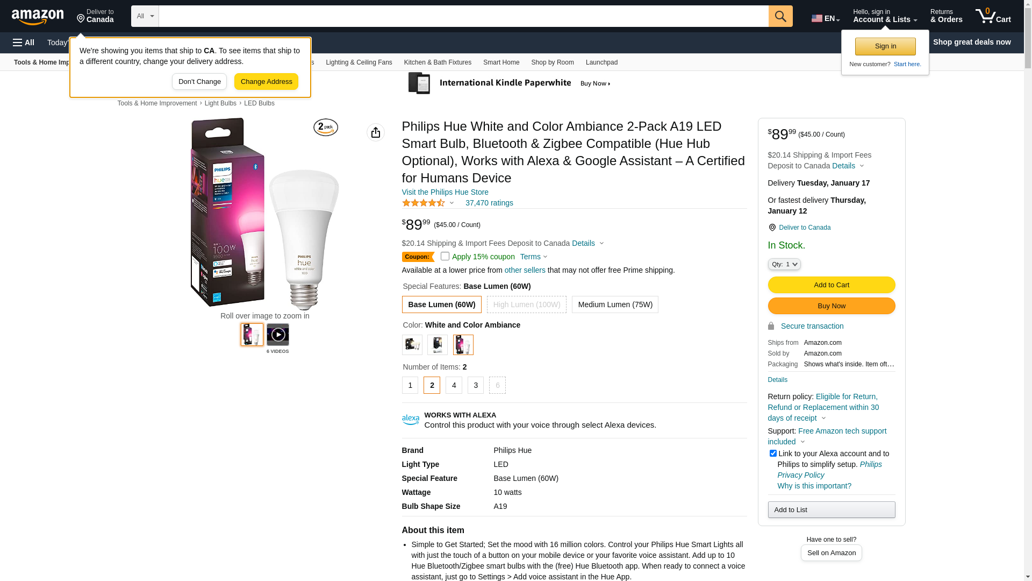Screen dimensions: 1032x581
Task: Click the star rating icon
Action: 424,203
